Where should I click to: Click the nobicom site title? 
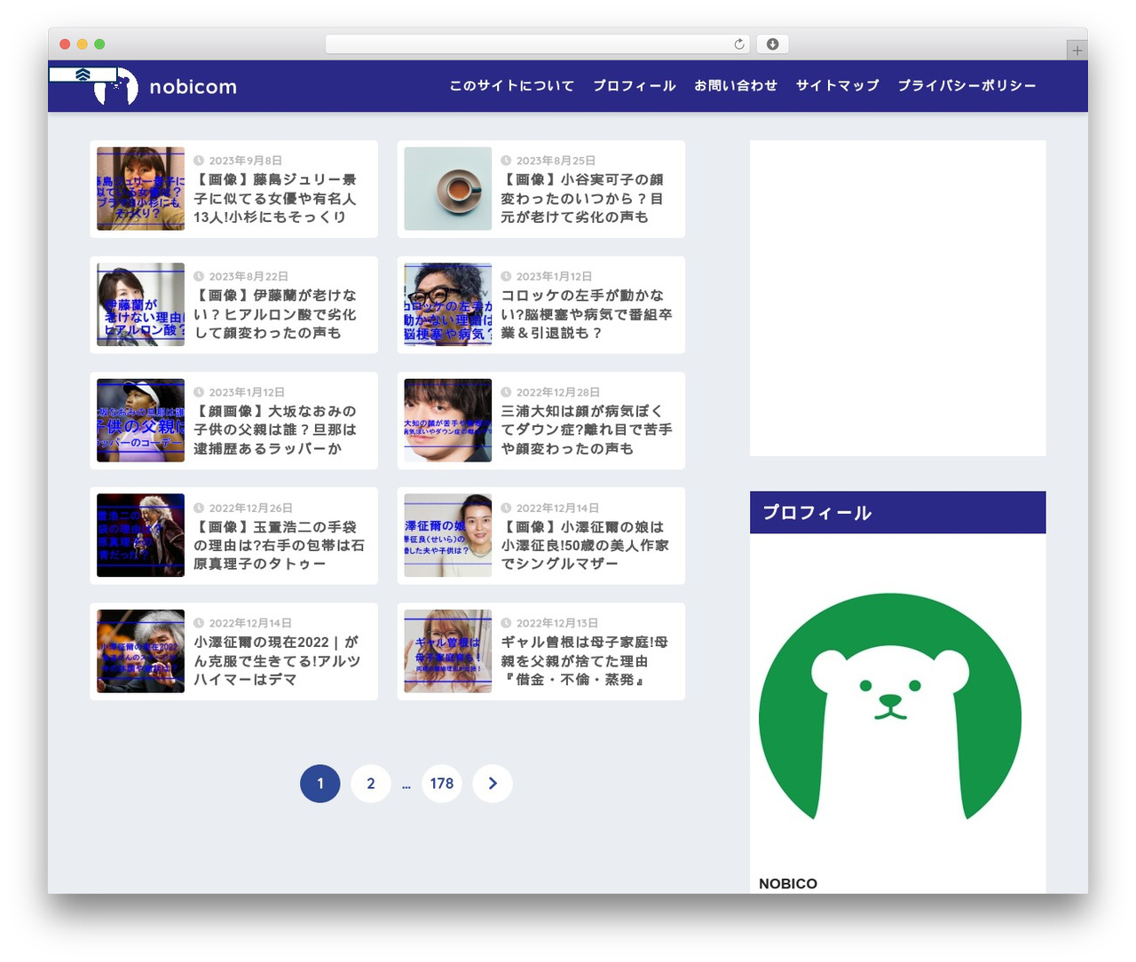click(193, 87)
